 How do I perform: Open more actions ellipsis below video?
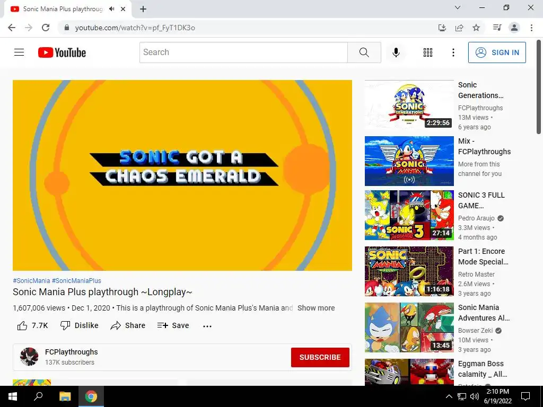click(207, 326)
